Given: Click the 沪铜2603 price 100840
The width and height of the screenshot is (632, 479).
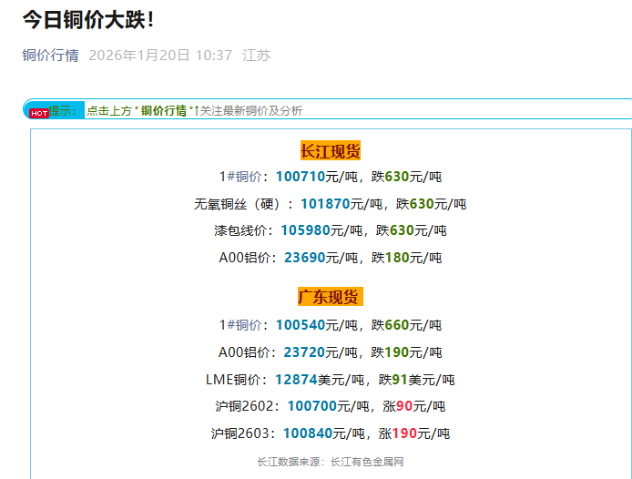Looking at the screenshot, I should pyautogui.click(x=307, y=433).
